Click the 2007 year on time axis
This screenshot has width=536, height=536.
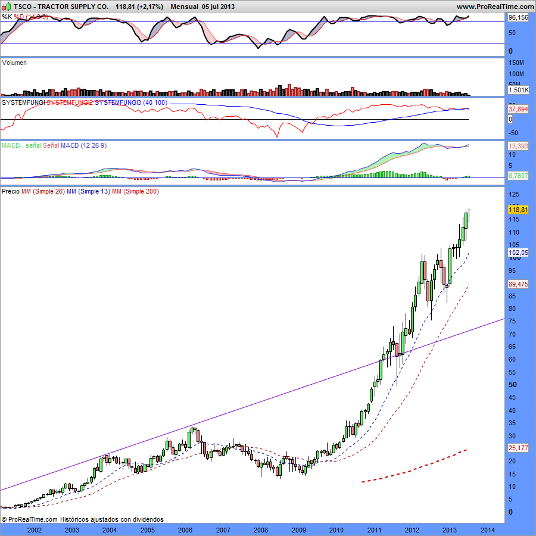pyautogui.click(x=223, y=530)
